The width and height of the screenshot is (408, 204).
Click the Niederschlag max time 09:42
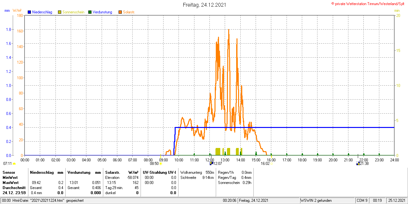pos(36,183)
